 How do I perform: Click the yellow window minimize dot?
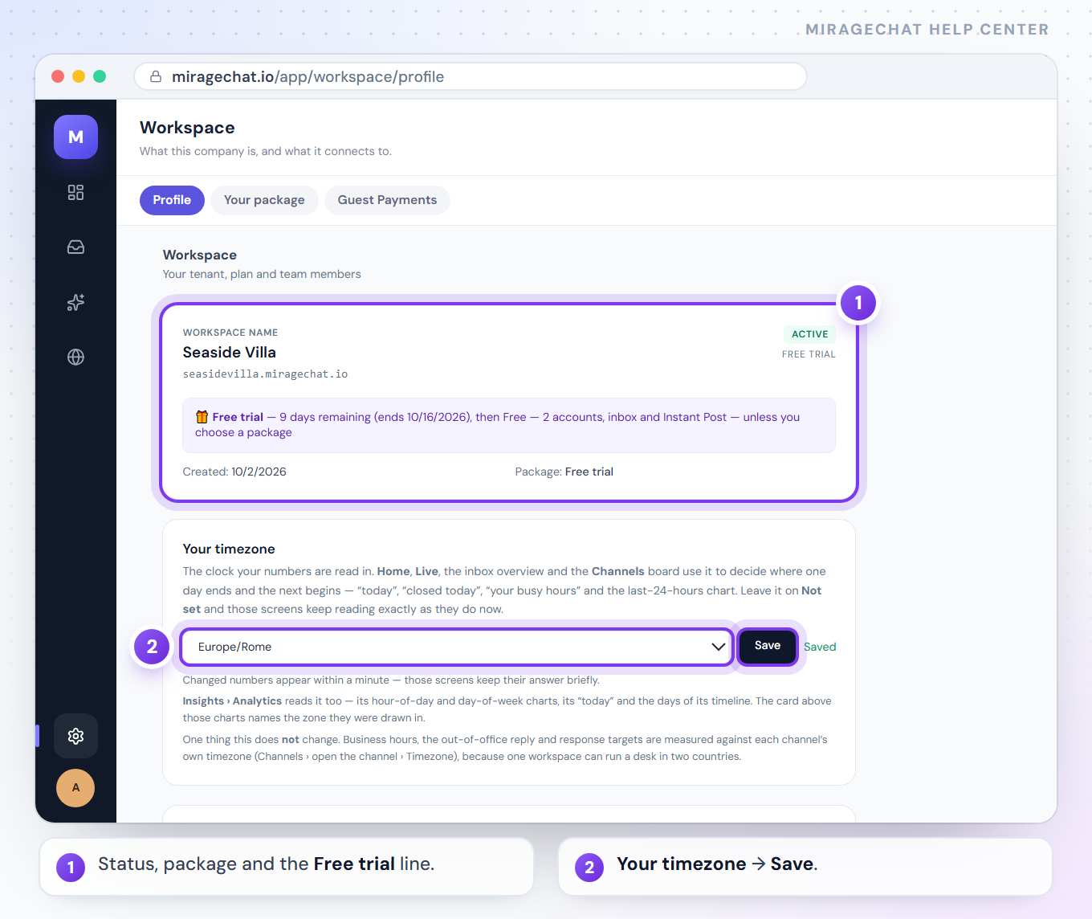pos(79,76)
